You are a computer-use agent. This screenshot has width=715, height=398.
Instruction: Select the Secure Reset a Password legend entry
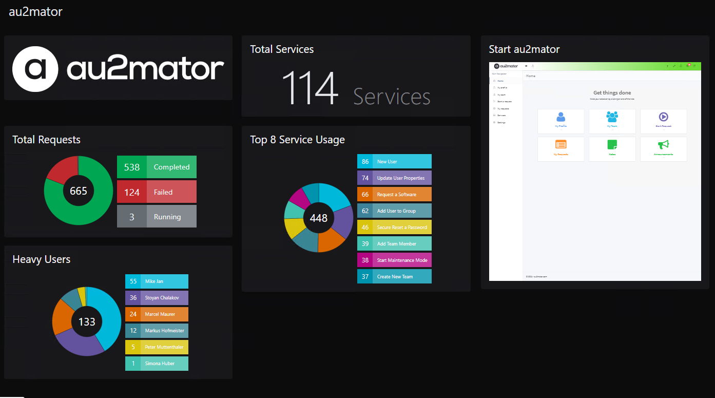pos(394,227)
